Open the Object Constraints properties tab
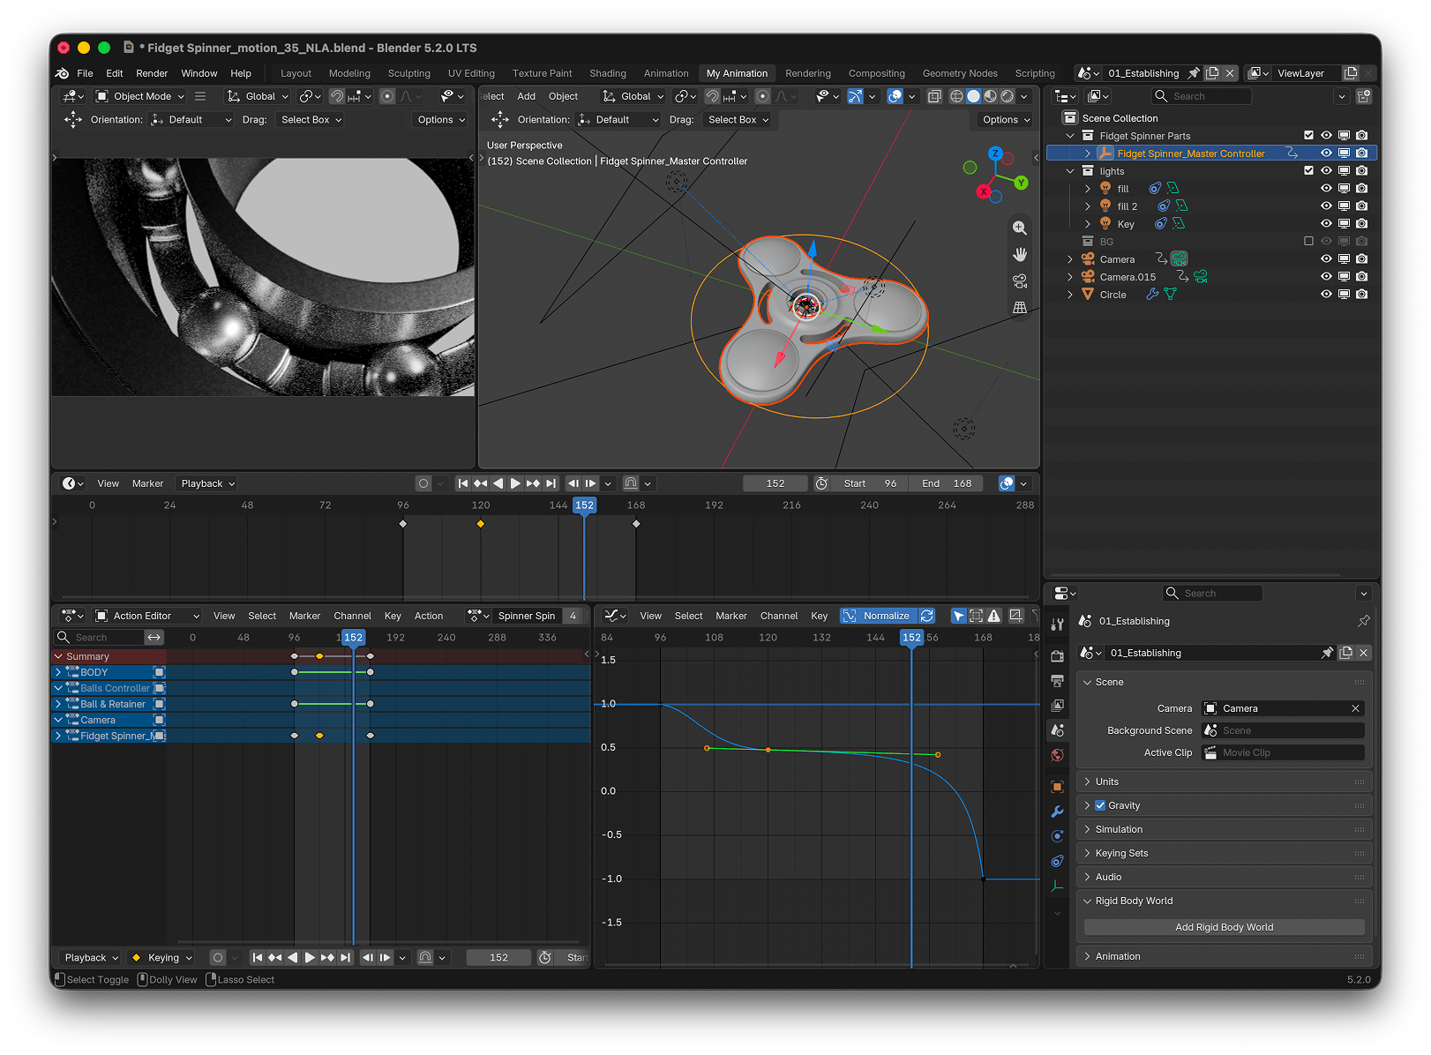 pos(1057,861)
